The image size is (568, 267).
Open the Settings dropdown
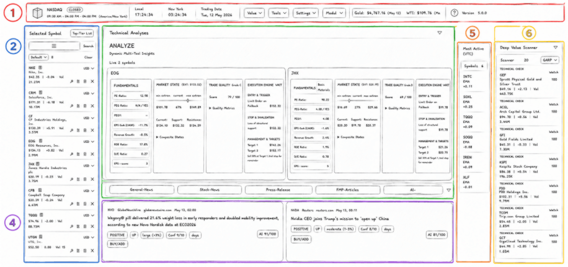tap(305, 13)
